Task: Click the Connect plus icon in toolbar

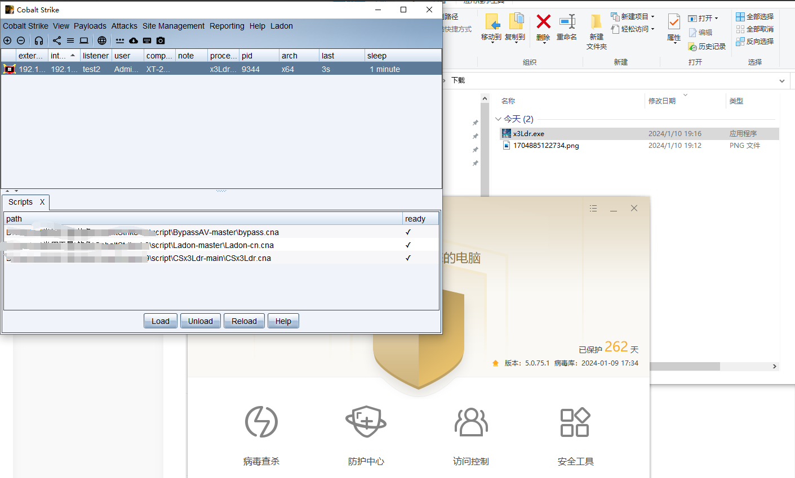Action: tap(7, 40)
